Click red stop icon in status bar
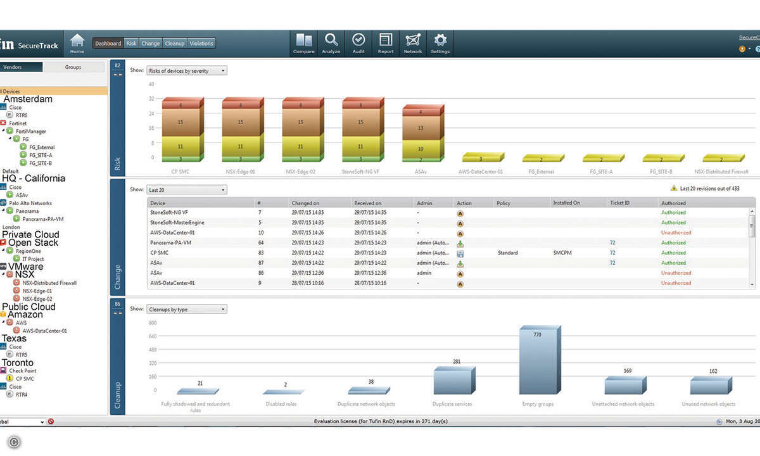The width and height of the screenshot is (760, 456). pos(51,422)
